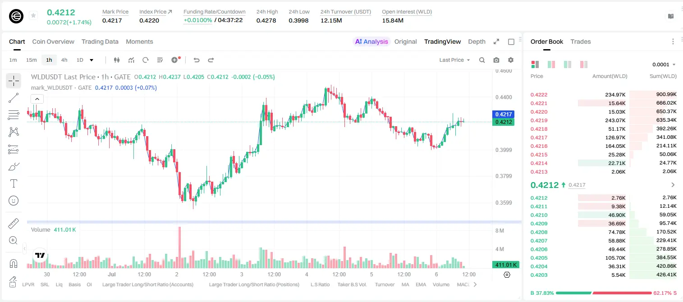Switch chart to Depth view
The image size is (683, 302).
point(477,41)
